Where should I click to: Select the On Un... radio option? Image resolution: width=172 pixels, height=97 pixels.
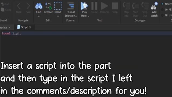tap(162, 15)
